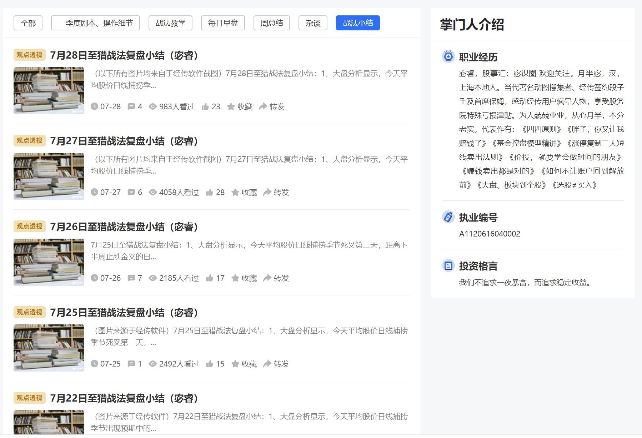The height and width of the screenshot is (438, 642).
Task: Click the 投资格言 note icon
Action: point(448,265)
